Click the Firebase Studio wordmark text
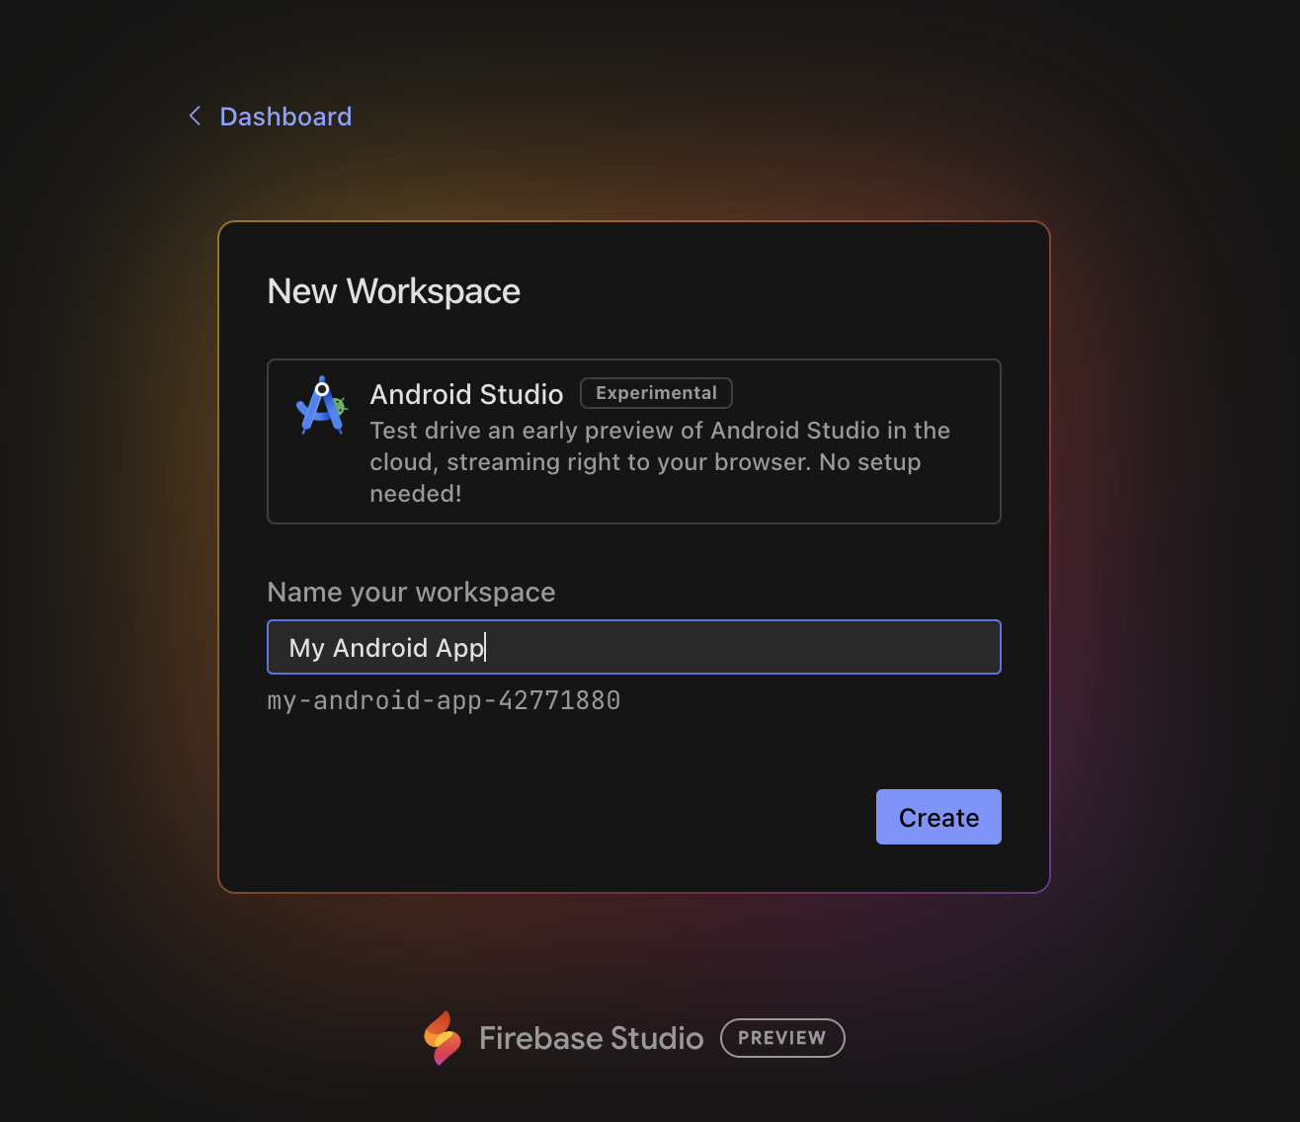 point(591,1038)
